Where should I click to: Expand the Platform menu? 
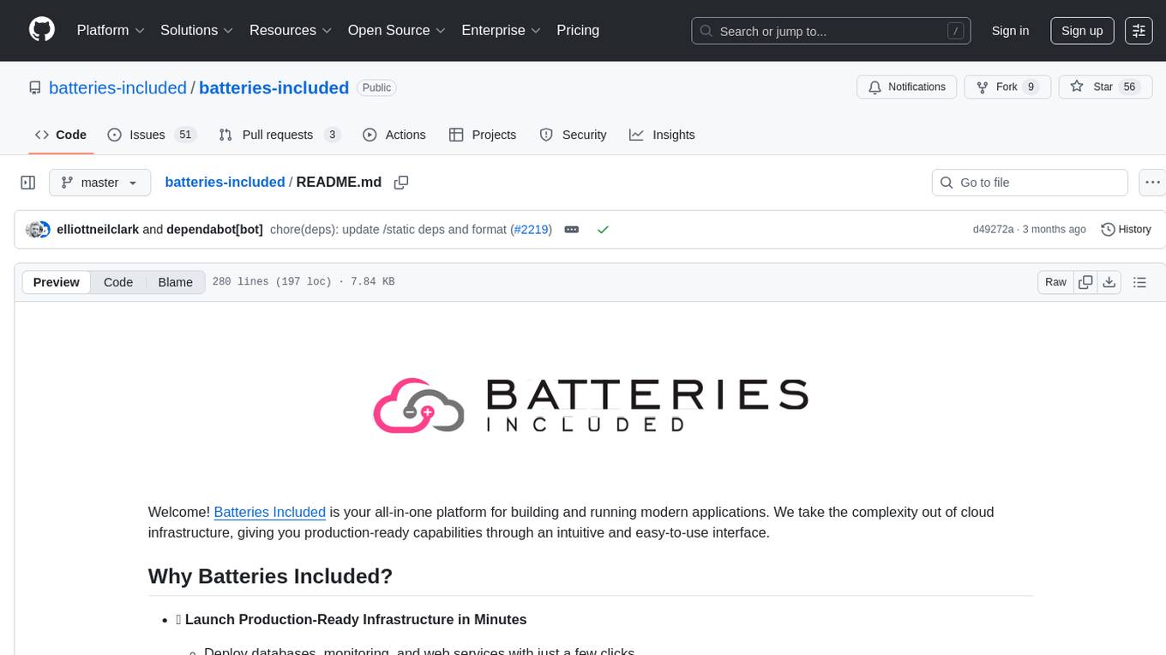coord(111,30)
